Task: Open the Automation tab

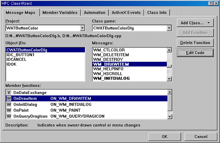Action: tap(94, 12)
